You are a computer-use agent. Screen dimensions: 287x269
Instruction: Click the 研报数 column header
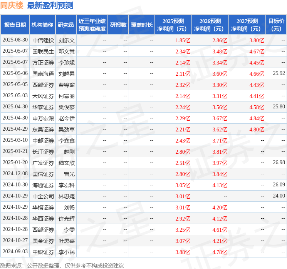118,25
